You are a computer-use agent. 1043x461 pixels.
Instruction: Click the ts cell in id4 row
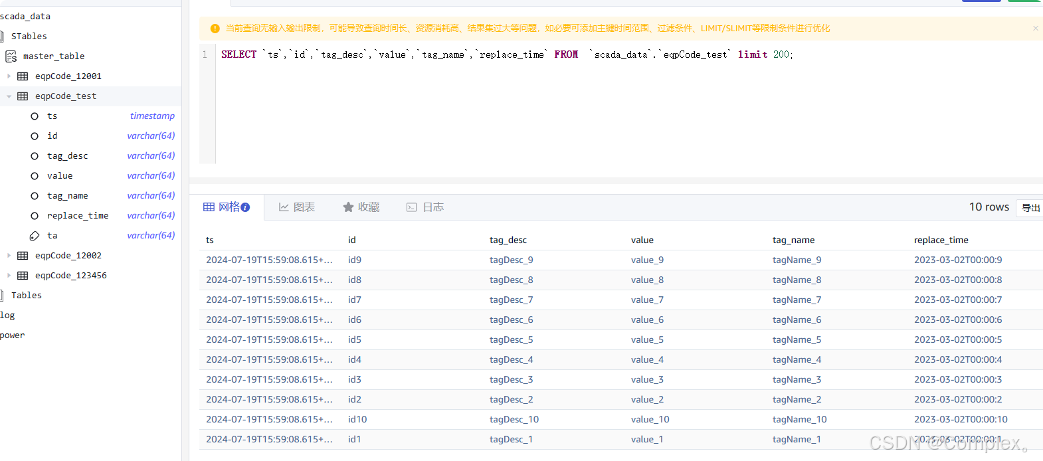[269, 360]
